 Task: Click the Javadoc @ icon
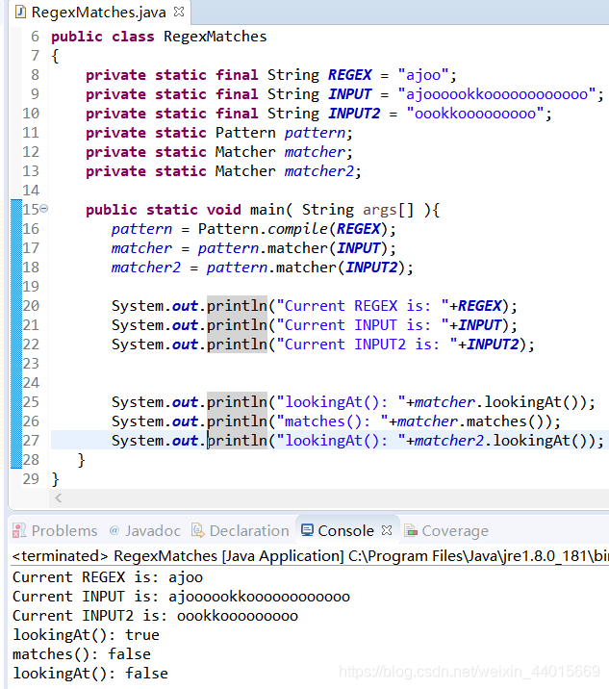114,531
